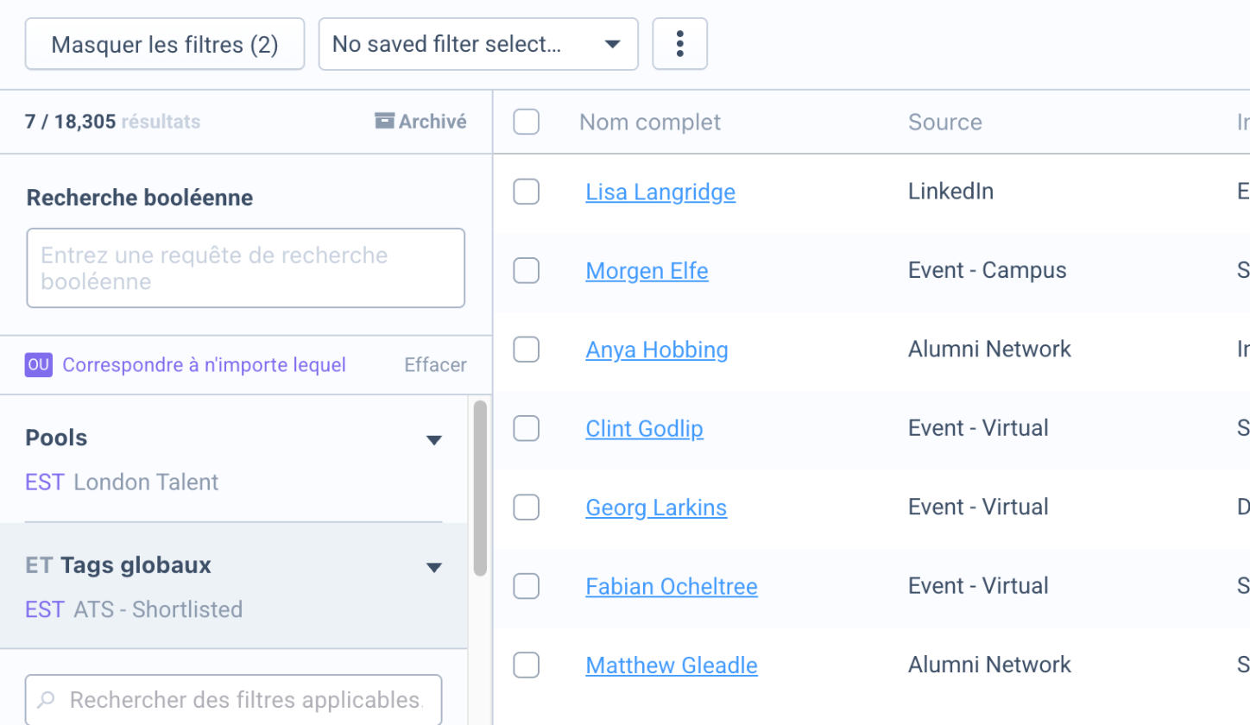Click the ATS - Shortlisted tag filter value
The image size is (1250, 725).
pos(158,609)
